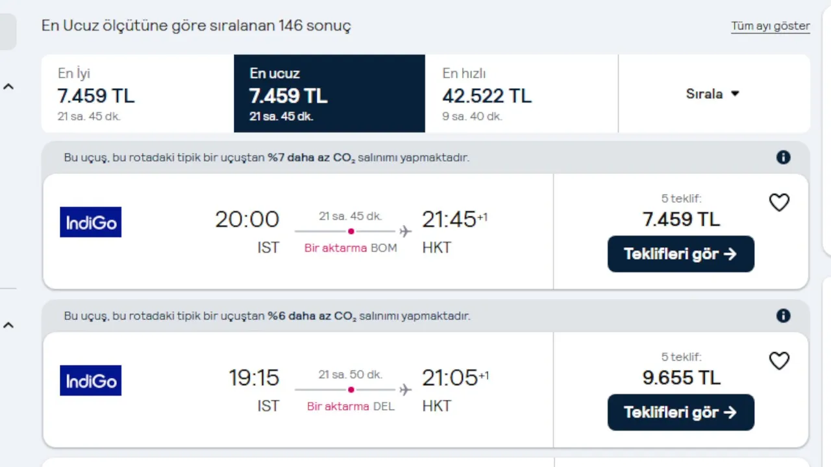Screen dimensions: 831x467
Task: Click plane icon on IST–HKT via BOM
Action: pyautogui.click(x=406, y=232)
